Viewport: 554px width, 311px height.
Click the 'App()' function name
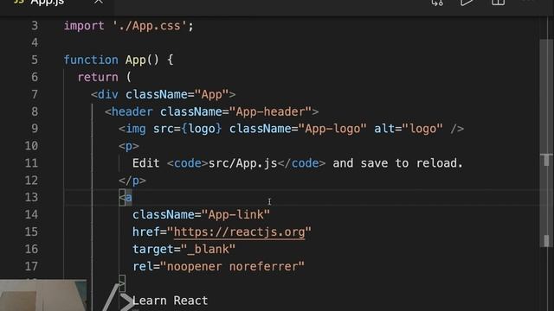(x=142, y=60)
